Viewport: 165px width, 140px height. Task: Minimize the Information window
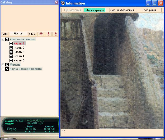pos(149,3)
